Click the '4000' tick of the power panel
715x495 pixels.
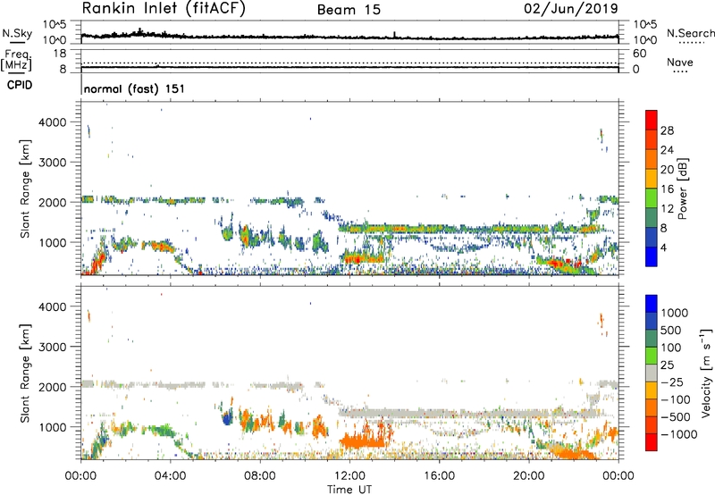click(53, 122)
